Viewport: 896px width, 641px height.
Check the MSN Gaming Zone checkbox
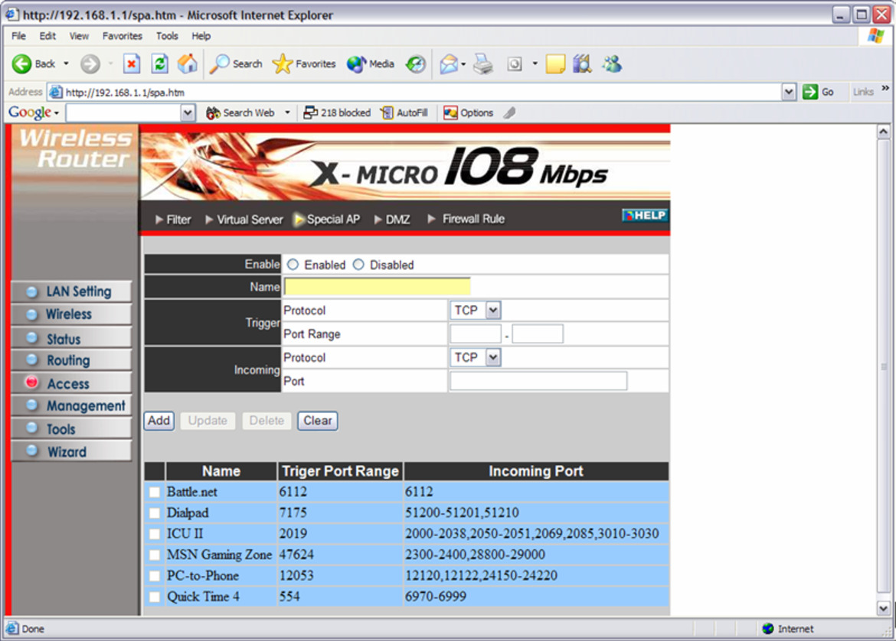pos(154,555)
